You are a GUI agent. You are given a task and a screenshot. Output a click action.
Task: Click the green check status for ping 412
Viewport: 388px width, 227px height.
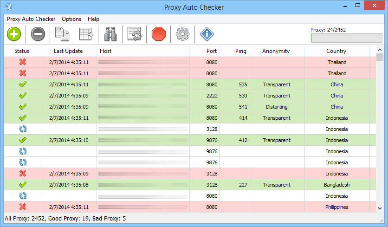coord(23,140)
